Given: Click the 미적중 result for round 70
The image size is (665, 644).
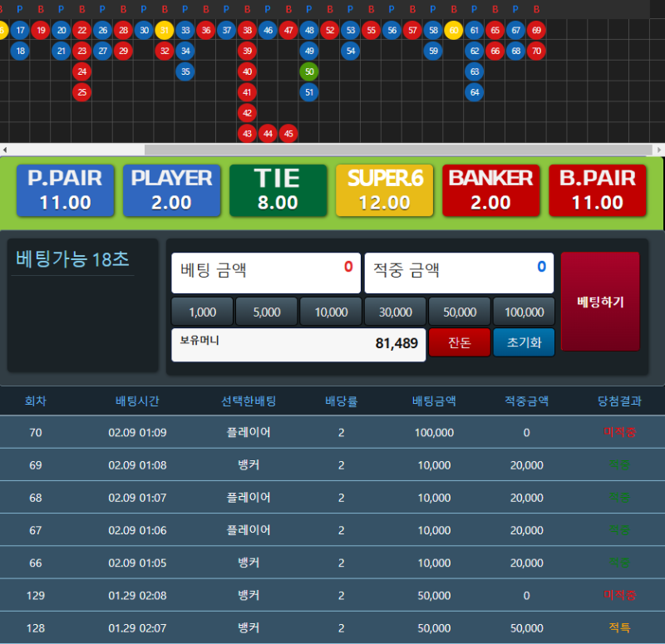Looking at the screenshot, I should (x=619, y=432).
